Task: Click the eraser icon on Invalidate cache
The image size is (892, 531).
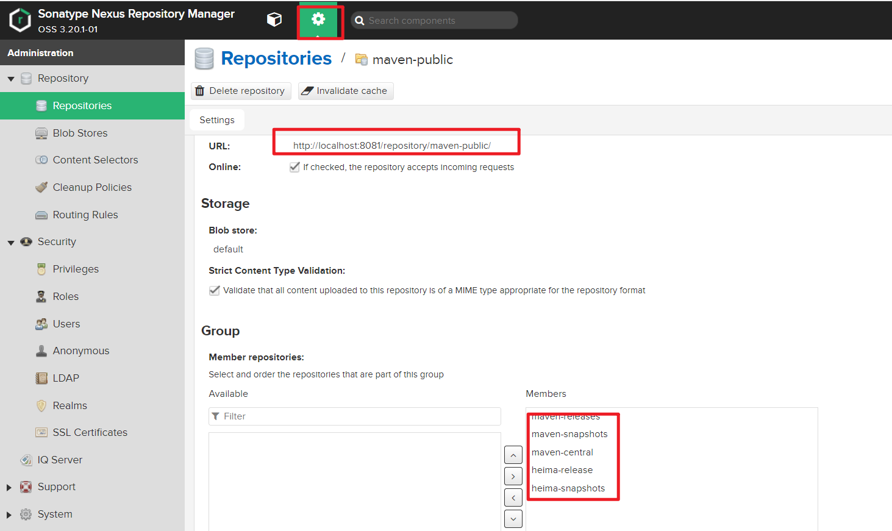Action: coord(307,91)
